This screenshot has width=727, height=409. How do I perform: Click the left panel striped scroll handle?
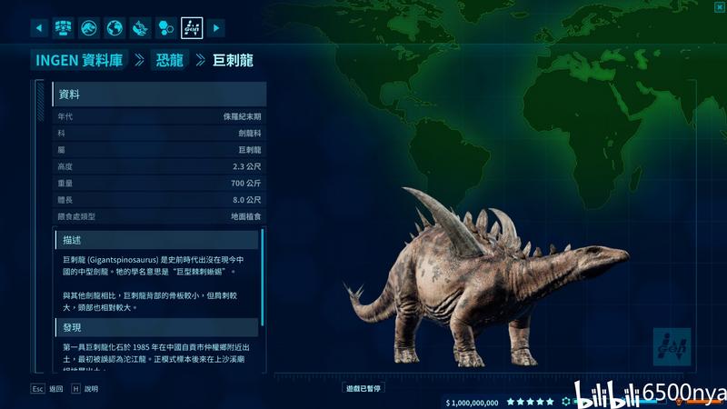point(40,101)
